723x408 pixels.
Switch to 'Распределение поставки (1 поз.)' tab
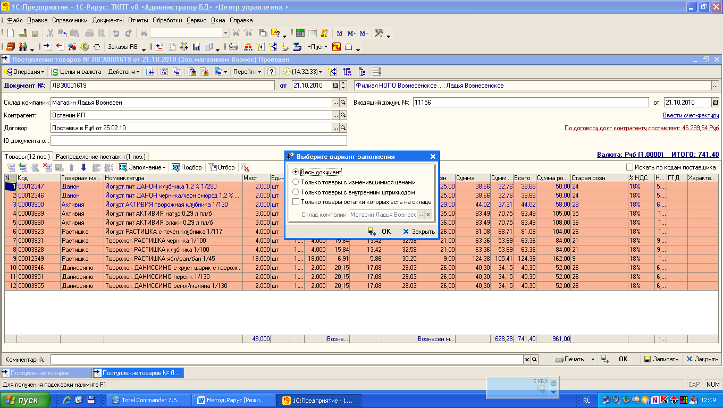pyautogui.click(x=101, y=156)
